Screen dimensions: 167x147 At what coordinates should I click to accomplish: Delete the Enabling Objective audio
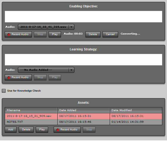(93, 34)
